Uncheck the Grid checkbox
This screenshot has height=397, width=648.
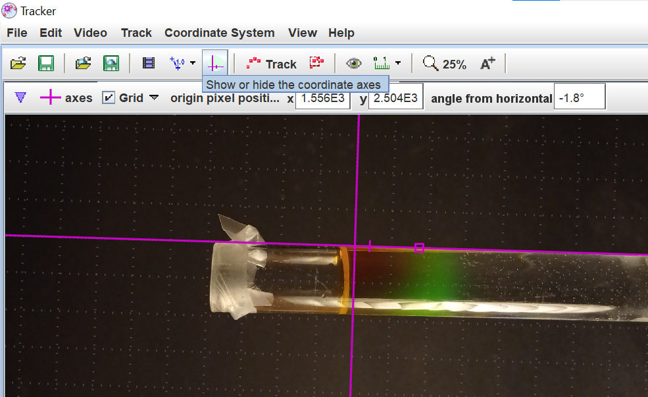109,97
